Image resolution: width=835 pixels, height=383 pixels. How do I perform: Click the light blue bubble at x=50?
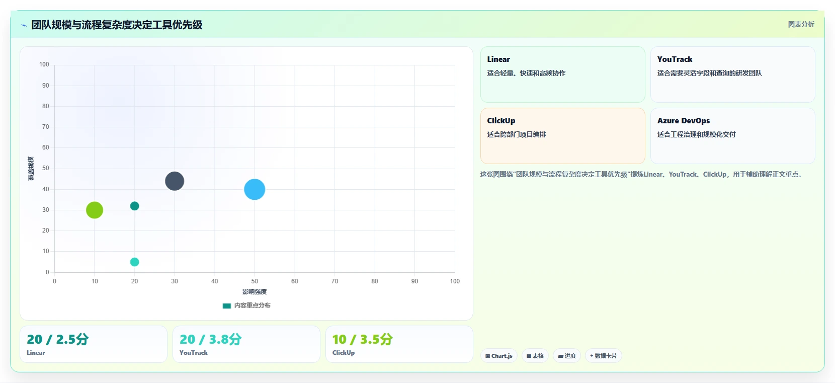point(255,189)
